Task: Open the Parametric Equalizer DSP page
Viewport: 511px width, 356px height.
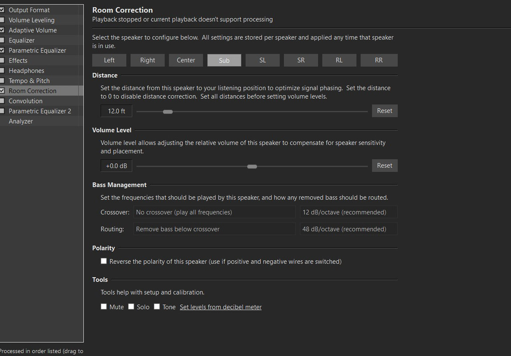Action: click(x=37, y=50)
